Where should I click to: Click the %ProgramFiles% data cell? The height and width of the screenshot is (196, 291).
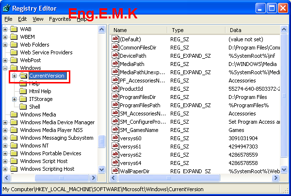pyautogui.click(x=249, y=105)
